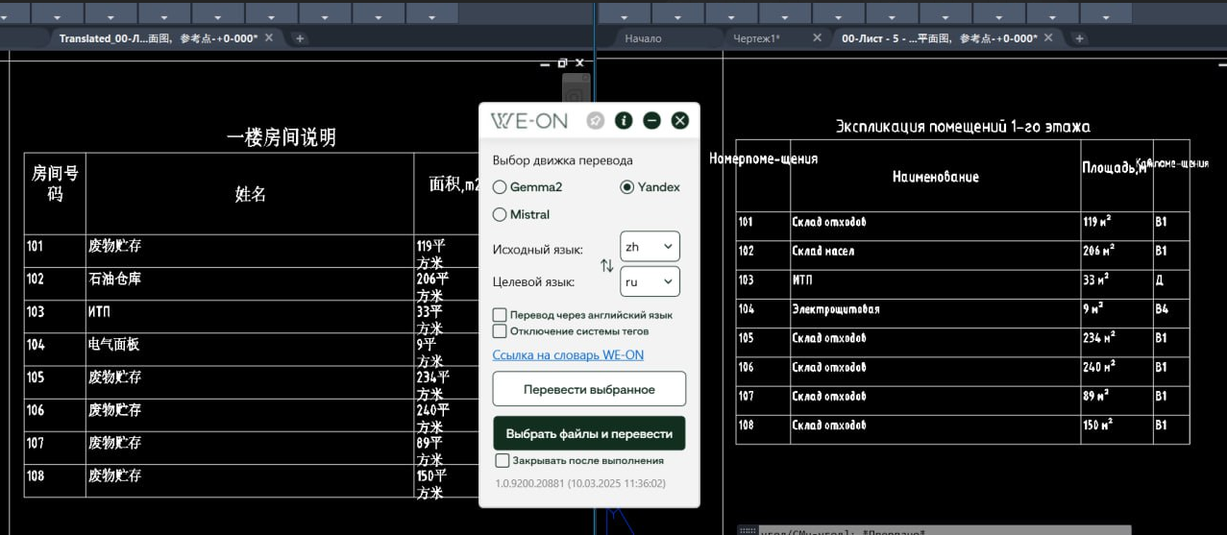Select Электрощитовая cell

coord(835,309)
